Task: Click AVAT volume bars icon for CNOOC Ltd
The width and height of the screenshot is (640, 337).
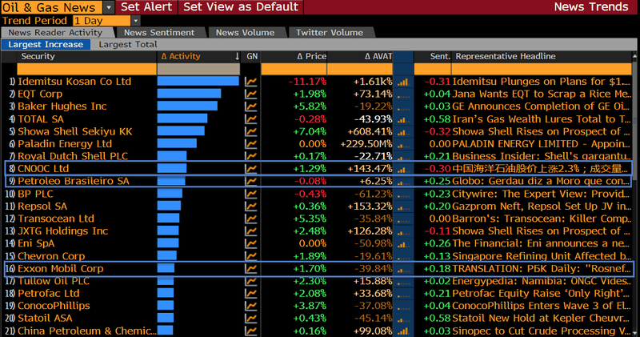Action: tap(403, 169)
